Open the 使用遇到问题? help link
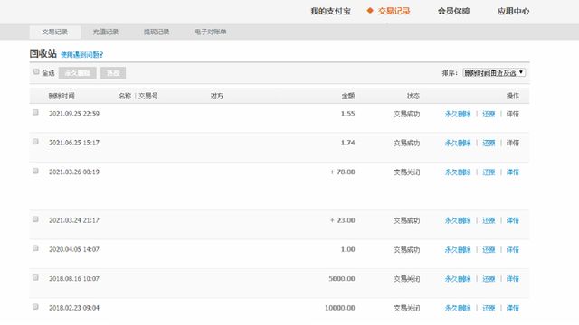Viewport: 579px width, 325px height. pyautogui.click(x=81, y=55)
